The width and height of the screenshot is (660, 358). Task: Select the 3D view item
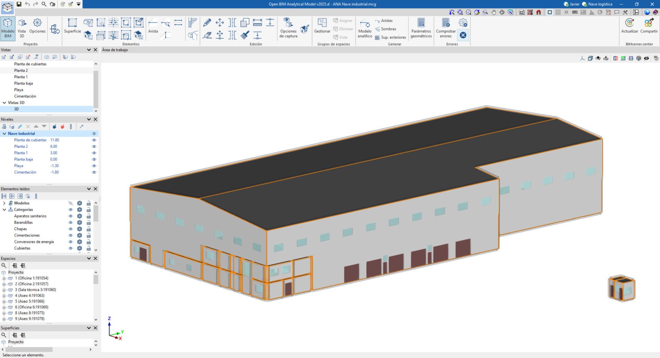pyautogui.click(x=16, y=109)
